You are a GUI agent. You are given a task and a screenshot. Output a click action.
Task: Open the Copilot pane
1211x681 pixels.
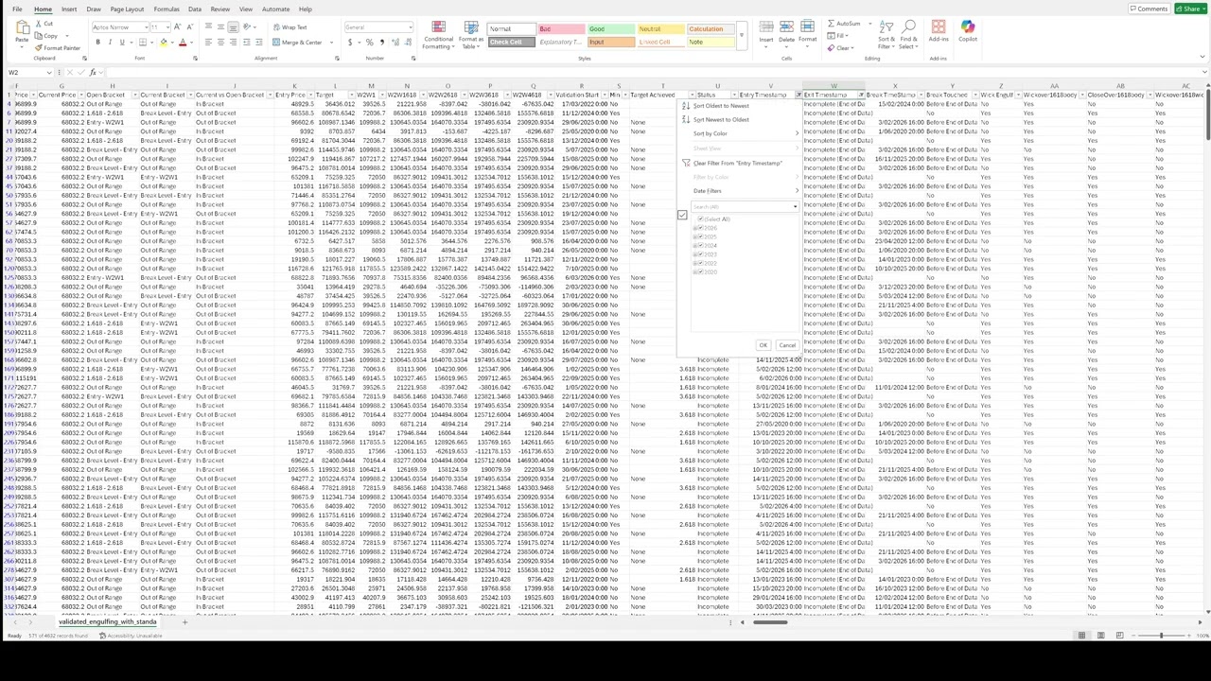pos(967,31)
